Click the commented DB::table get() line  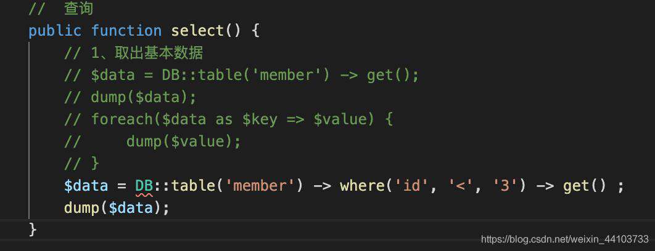(241, 76)
